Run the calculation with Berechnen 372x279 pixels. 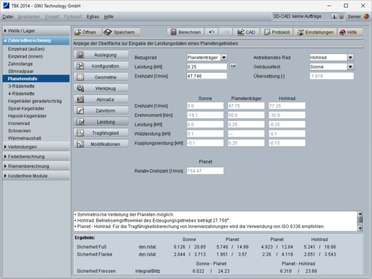(x=185, y=32)
